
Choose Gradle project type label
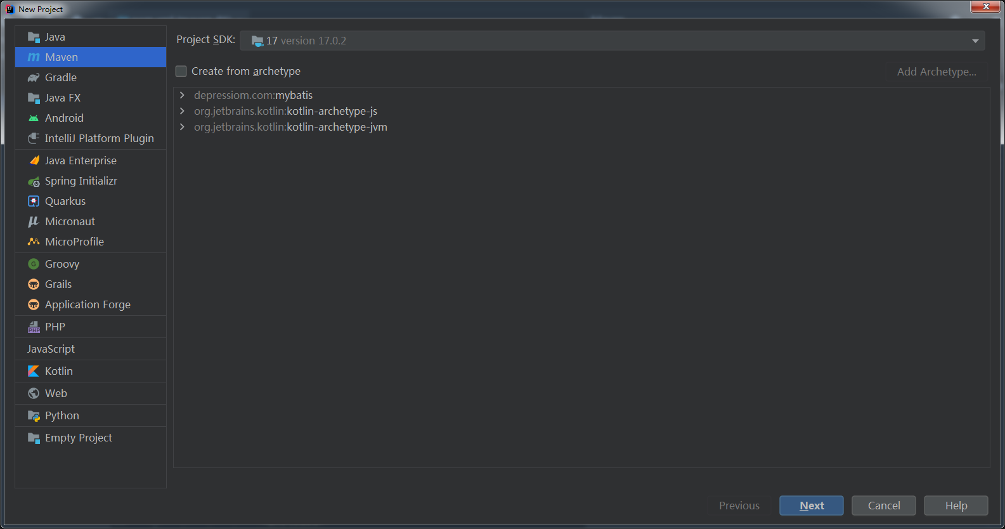pos(61,77)
